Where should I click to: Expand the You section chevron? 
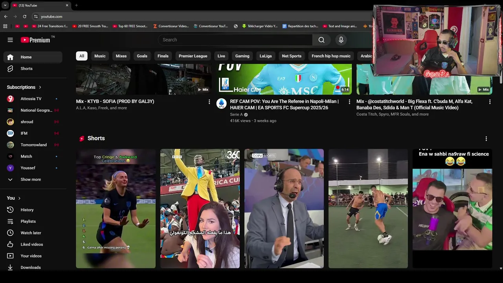[19, 198]
